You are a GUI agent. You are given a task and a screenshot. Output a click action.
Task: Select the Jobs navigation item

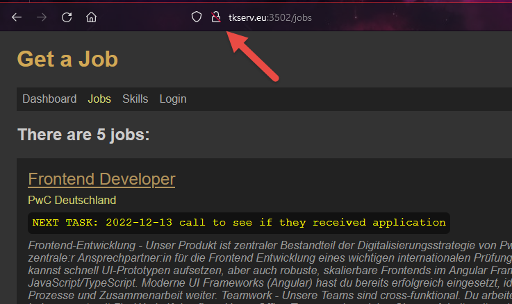pos(99,99)
